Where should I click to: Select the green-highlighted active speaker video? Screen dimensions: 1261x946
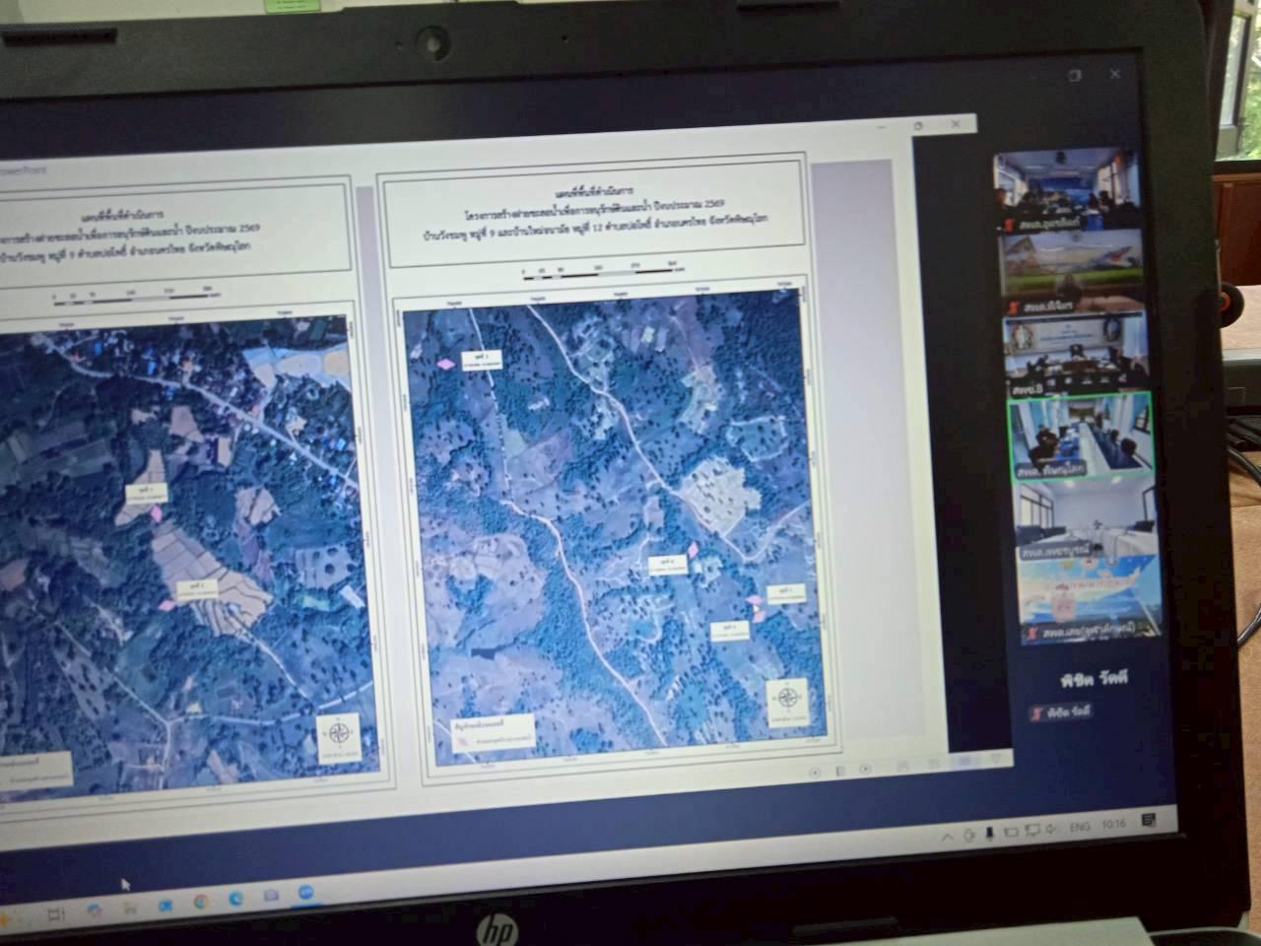point(1080,437)
